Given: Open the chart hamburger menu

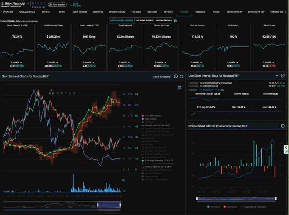Looking at the screenshot, I should 179,87.
